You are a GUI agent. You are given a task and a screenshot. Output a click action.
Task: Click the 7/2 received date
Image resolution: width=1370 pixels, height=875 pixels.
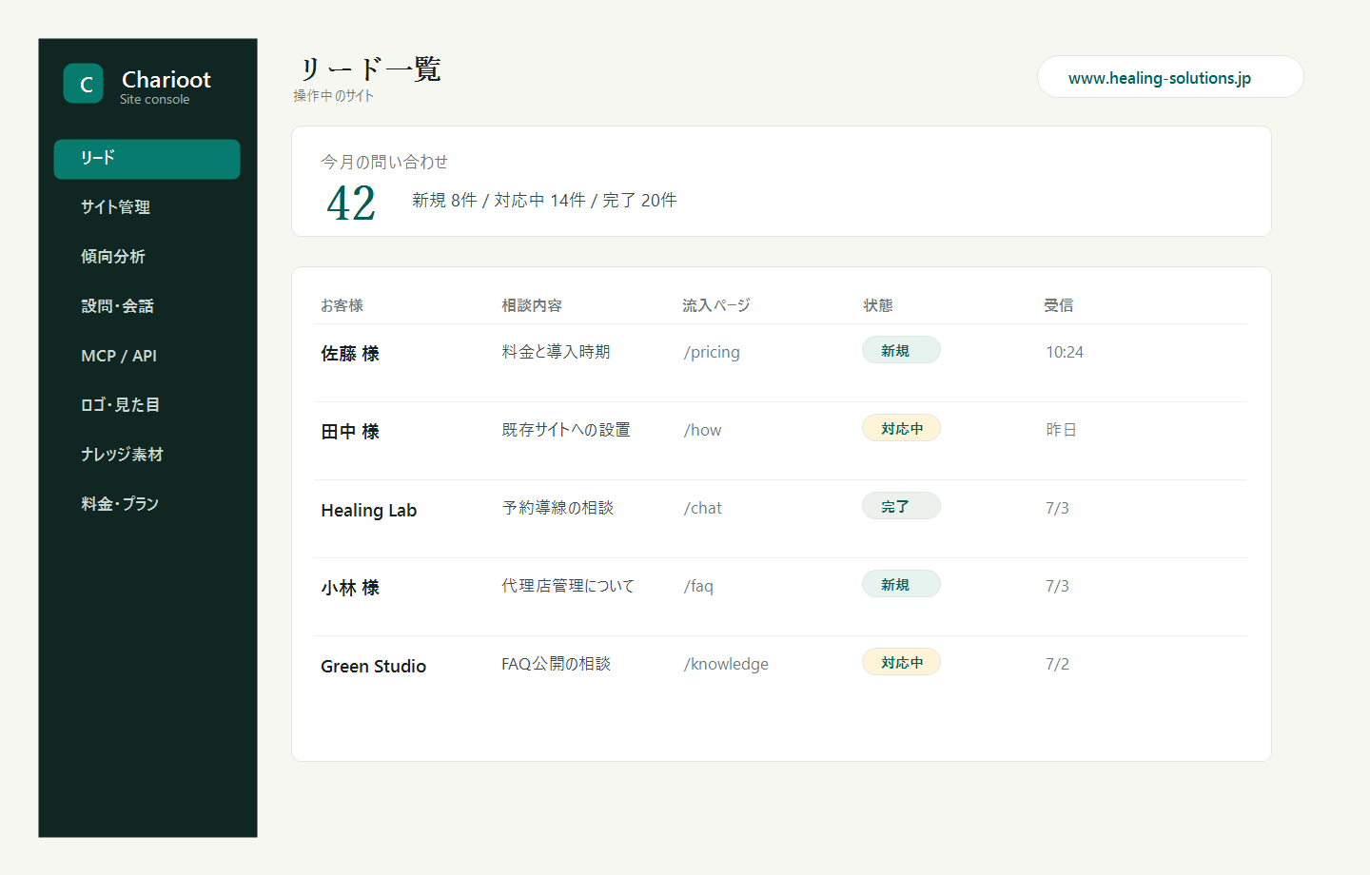click(x=1057, y=664)
